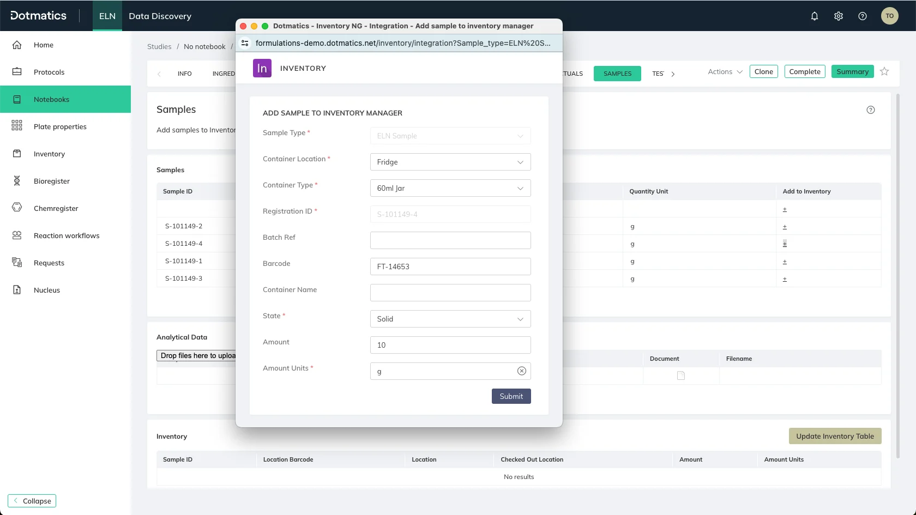
Task: Add sample S-101149-3 to inventory
Action: coord(785,279)
